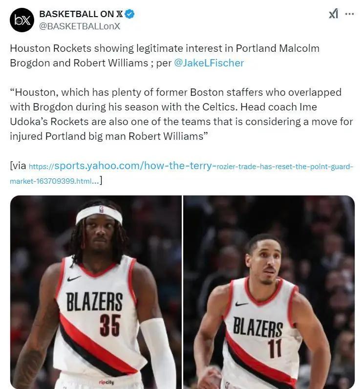
Task: Open the sports.yahoo.com article link
Action: pos(191,166)
